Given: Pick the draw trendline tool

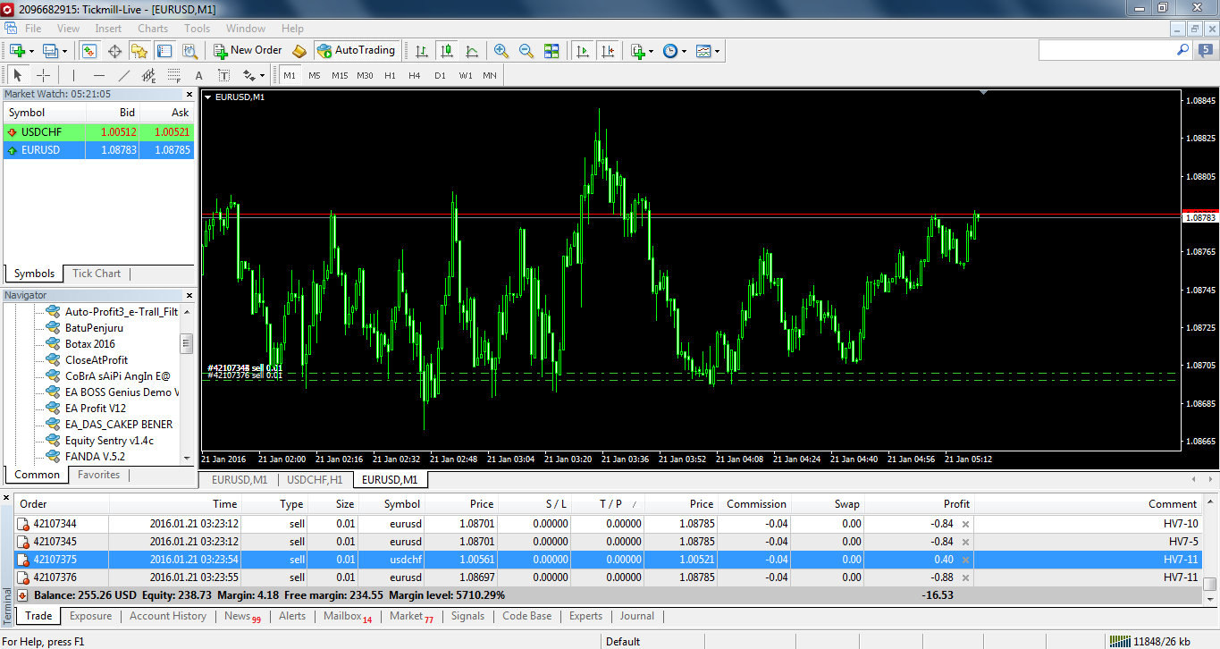Looking at the screenshot, I should (x=124, y=76).
